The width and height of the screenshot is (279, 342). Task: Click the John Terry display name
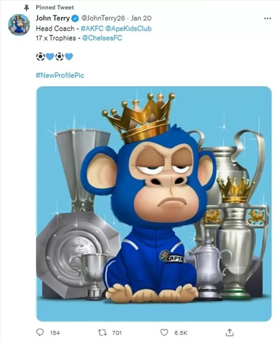click(x=53, y=18)
